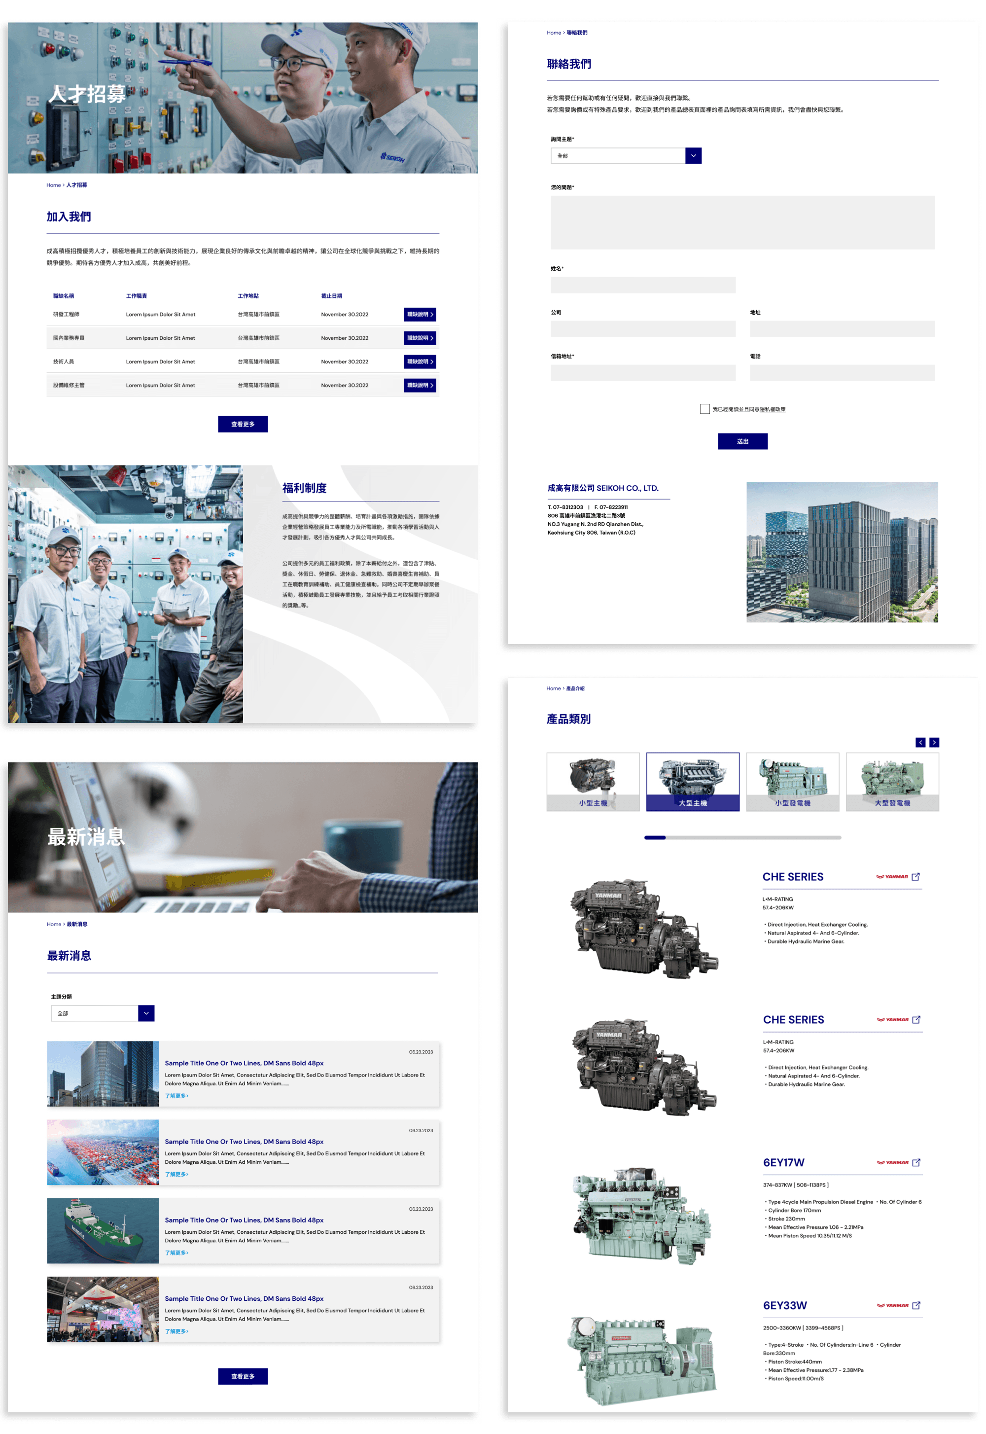Open YANMAR external link beside second CHE SERIES
This screenshot has width=986, height=1434.
click(917, 1020)
